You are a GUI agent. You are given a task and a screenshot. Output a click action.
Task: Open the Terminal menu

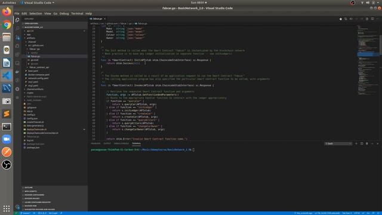click(x=77, y=13)
